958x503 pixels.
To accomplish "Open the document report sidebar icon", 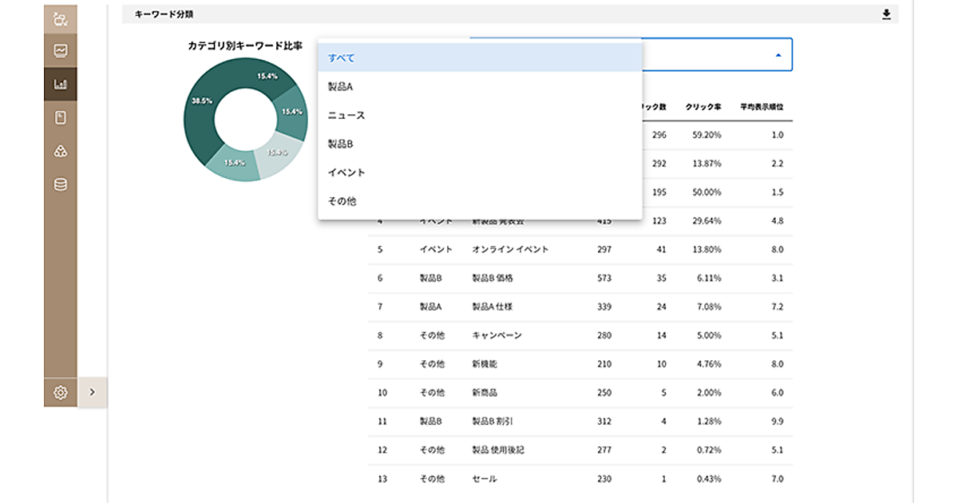I will [x=61, y=117].
